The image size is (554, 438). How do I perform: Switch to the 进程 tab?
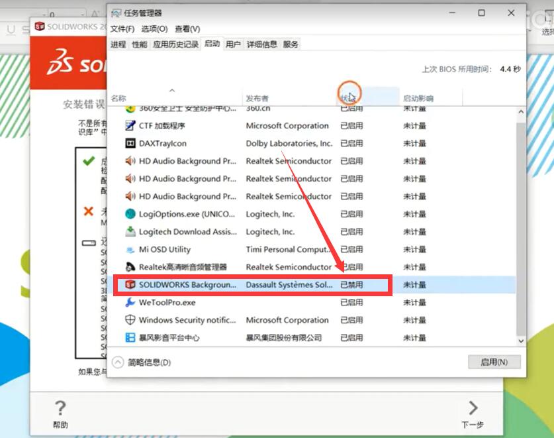tap(118, 44)
